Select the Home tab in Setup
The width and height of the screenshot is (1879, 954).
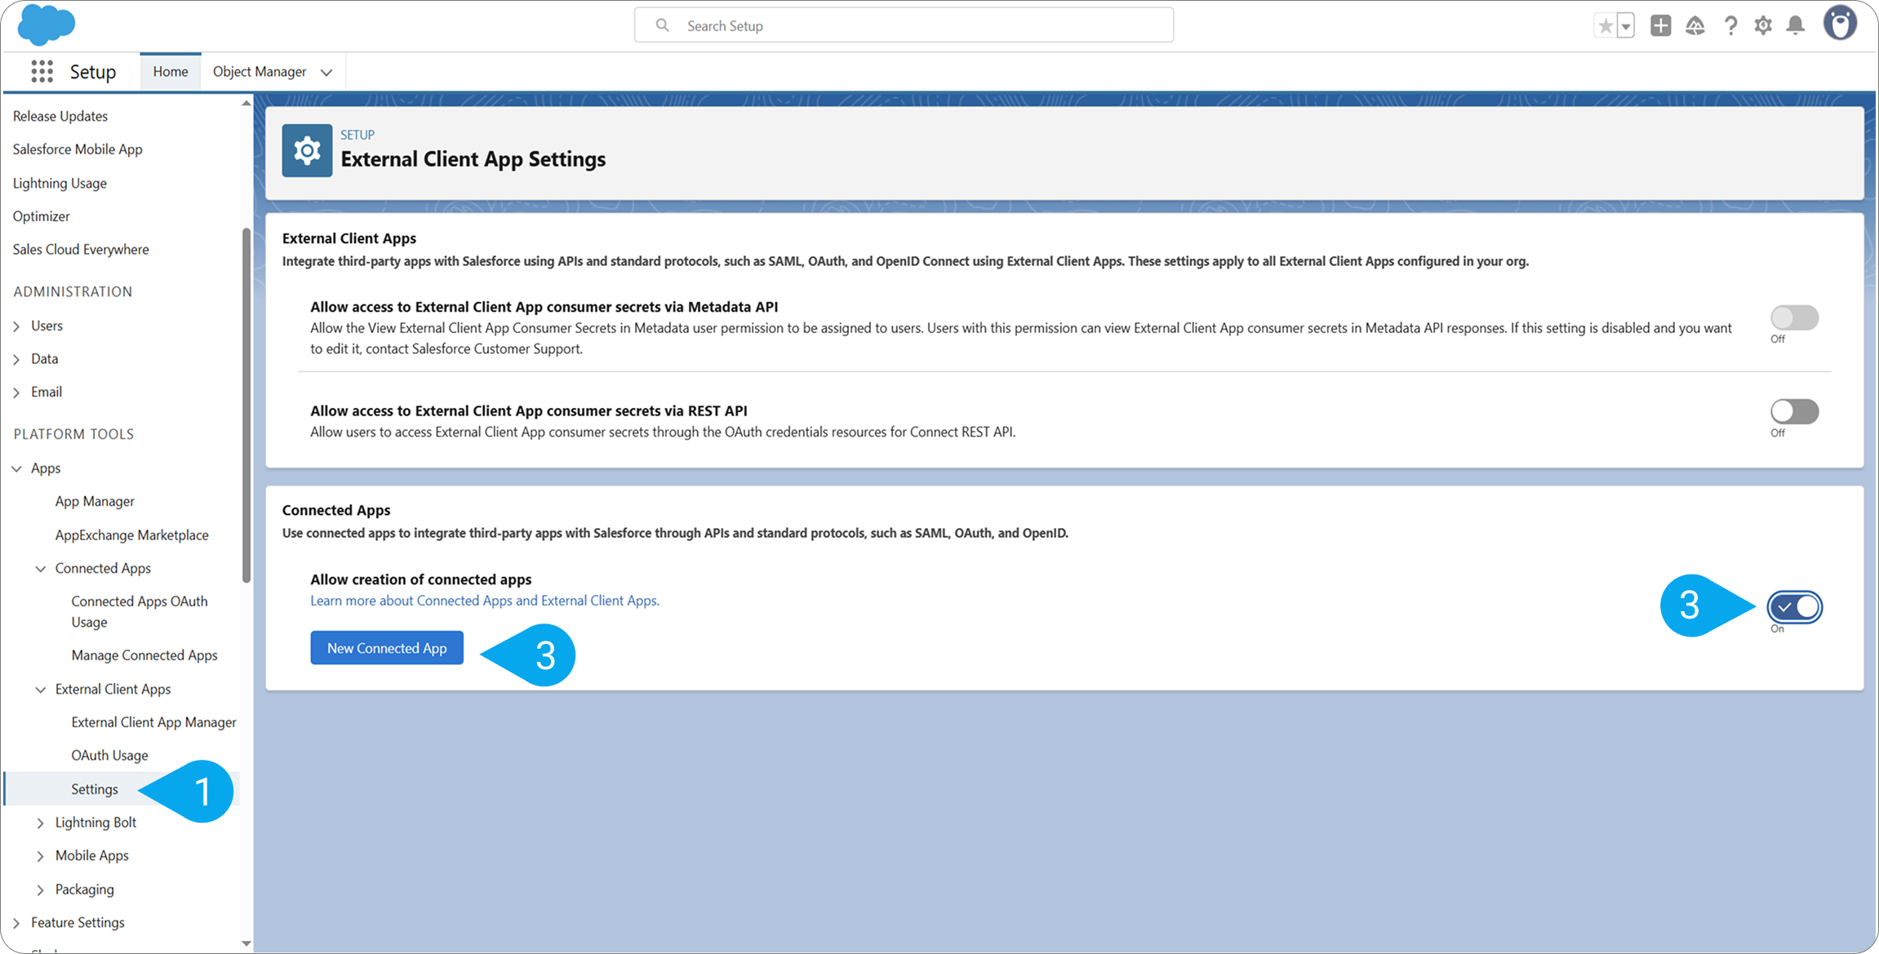(170, 71)
